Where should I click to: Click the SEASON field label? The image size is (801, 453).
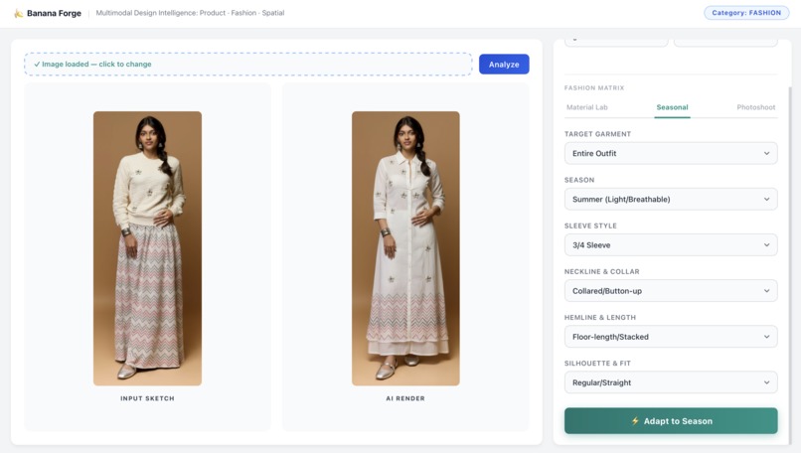[579, 180]
